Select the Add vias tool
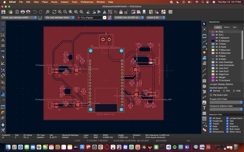Screen dimensions: 244x152 (x=204, y=52)
